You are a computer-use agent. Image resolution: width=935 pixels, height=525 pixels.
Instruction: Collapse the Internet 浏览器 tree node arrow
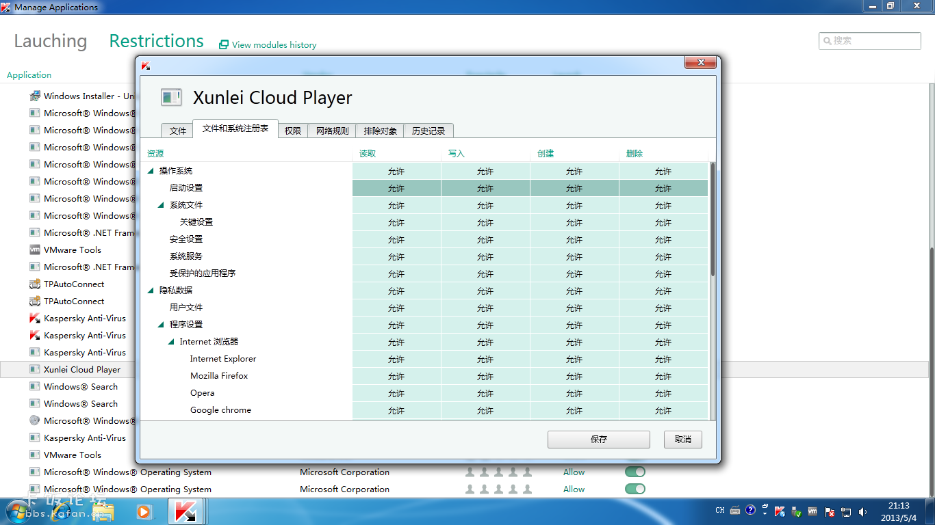click(x=171, y=342)
